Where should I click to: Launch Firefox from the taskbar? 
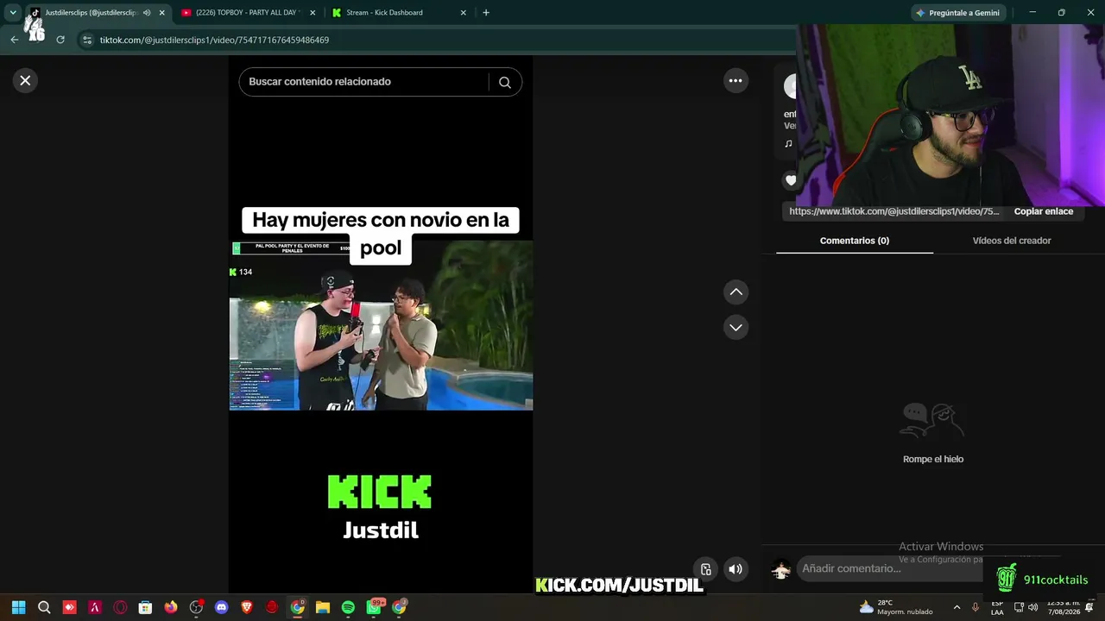[171, 607]
